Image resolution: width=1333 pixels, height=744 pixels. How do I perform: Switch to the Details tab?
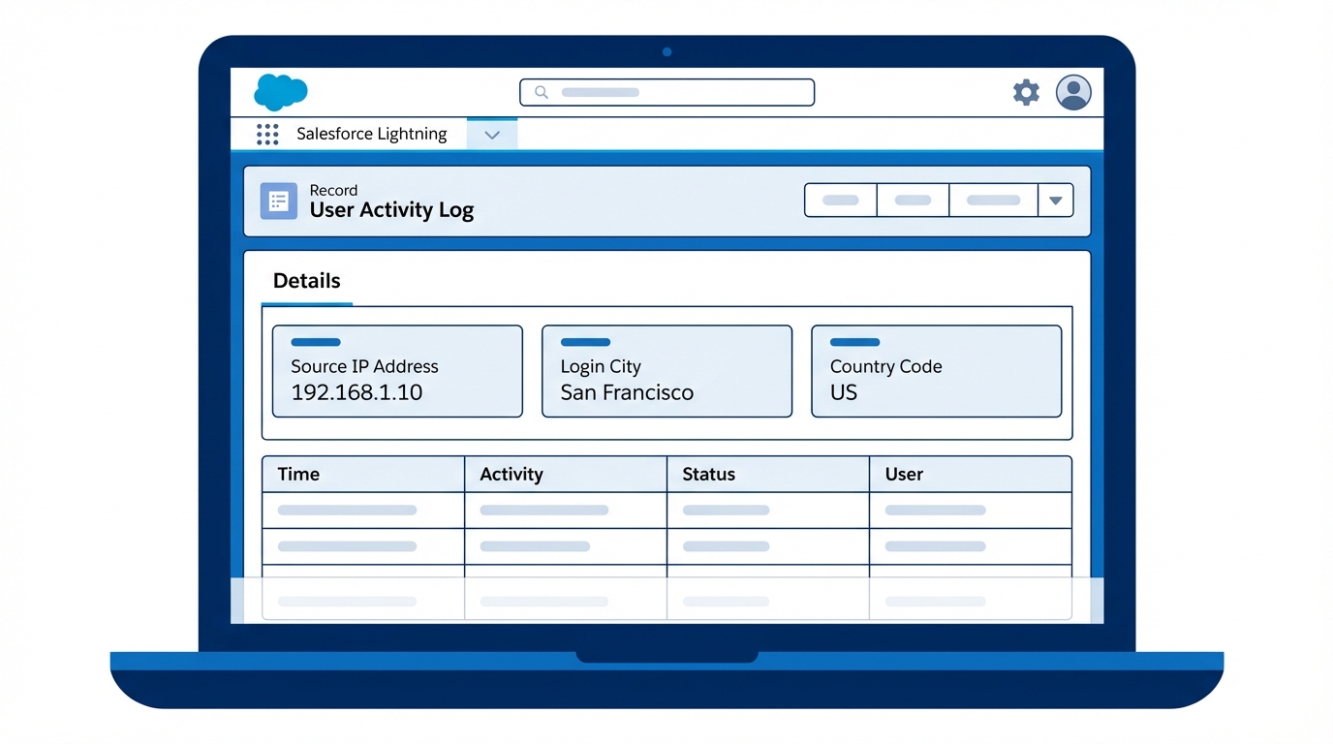pos(305,281)
